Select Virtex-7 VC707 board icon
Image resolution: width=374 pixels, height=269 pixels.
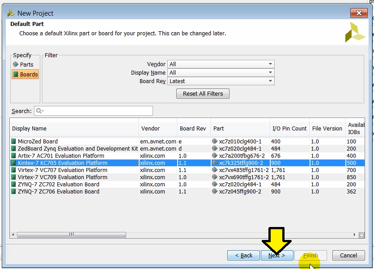[14, 170]
